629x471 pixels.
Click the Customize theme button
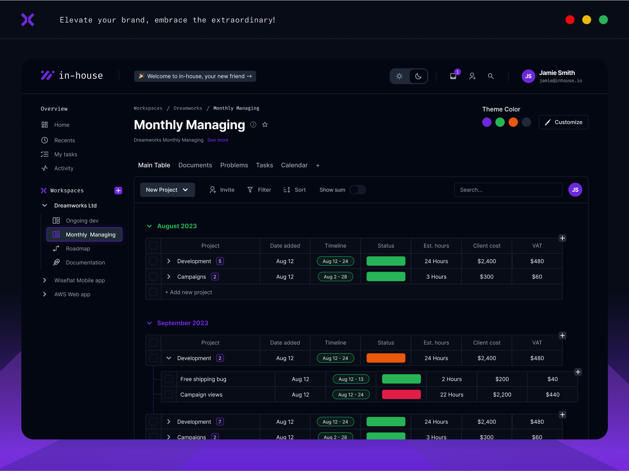(x=563, y=122)
